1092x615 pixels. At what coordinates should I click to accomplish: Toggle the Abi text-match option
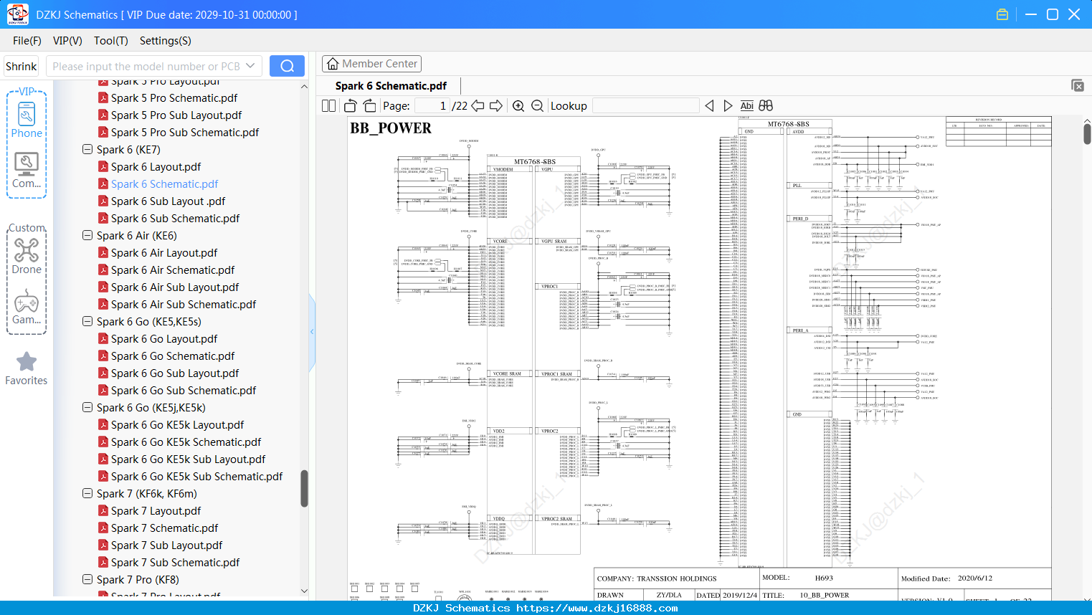(746, 106)
